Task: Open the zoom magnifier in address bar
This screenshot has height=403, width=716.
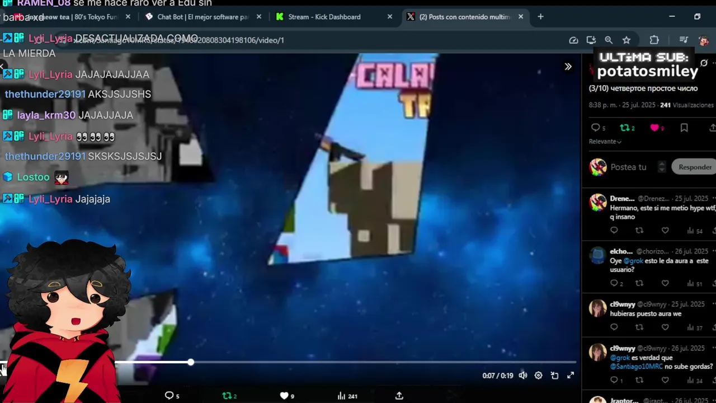Action: [609, 40]
